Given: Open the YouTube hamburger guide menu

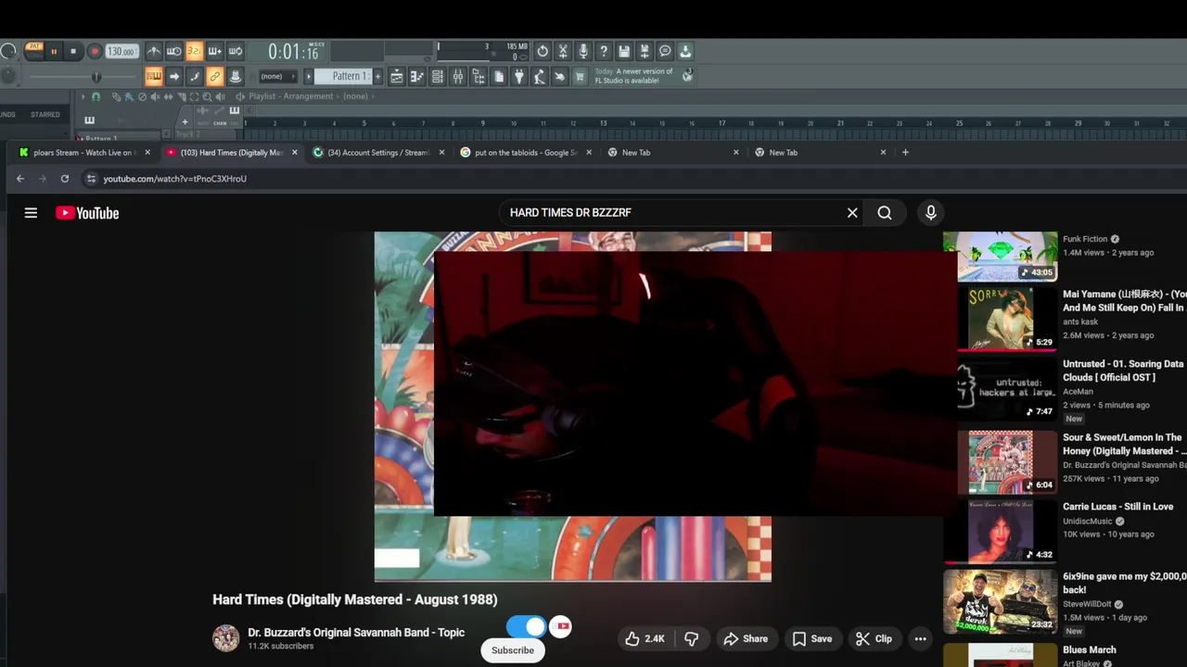Looking at the screenshot, I should pos(31,213).
